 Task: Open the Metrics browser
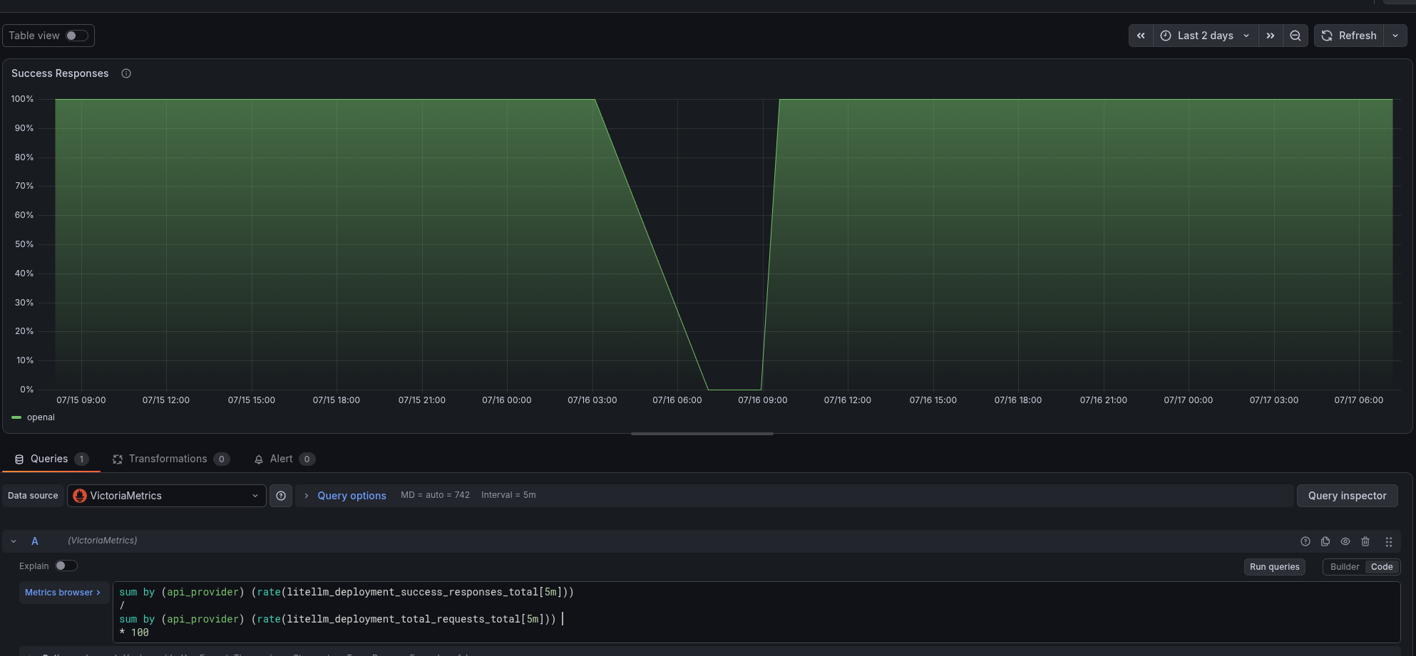pos(63,593)
